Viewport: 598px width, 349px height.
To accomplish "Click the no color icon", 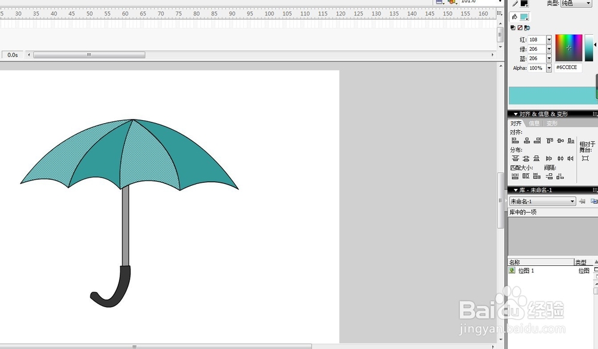I will coord(520,28).
